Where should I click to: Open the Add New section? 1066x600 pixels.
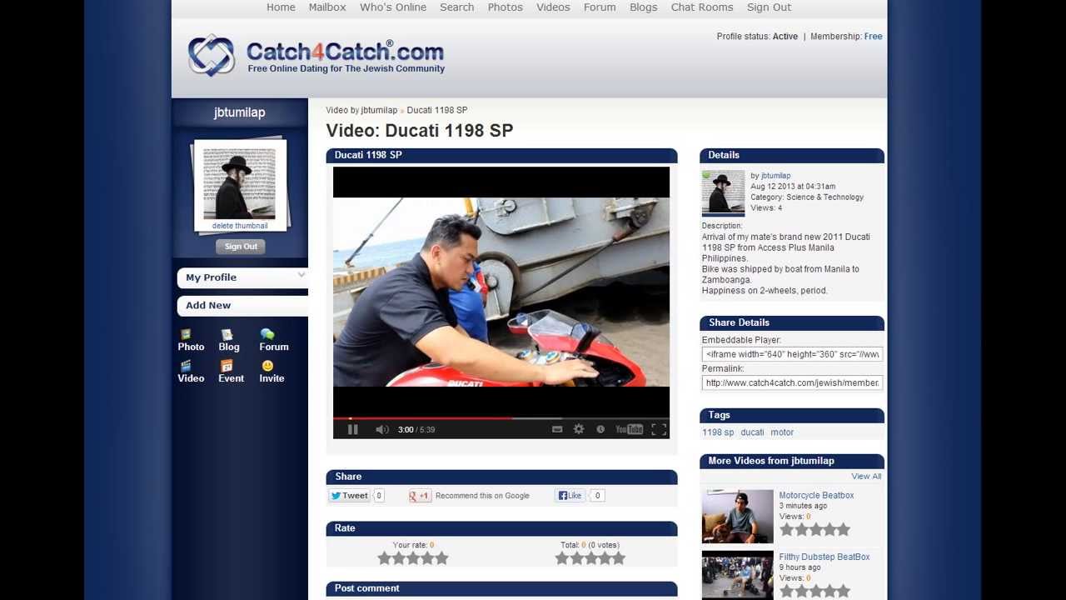pyautogui.click(x=242, y=306)
